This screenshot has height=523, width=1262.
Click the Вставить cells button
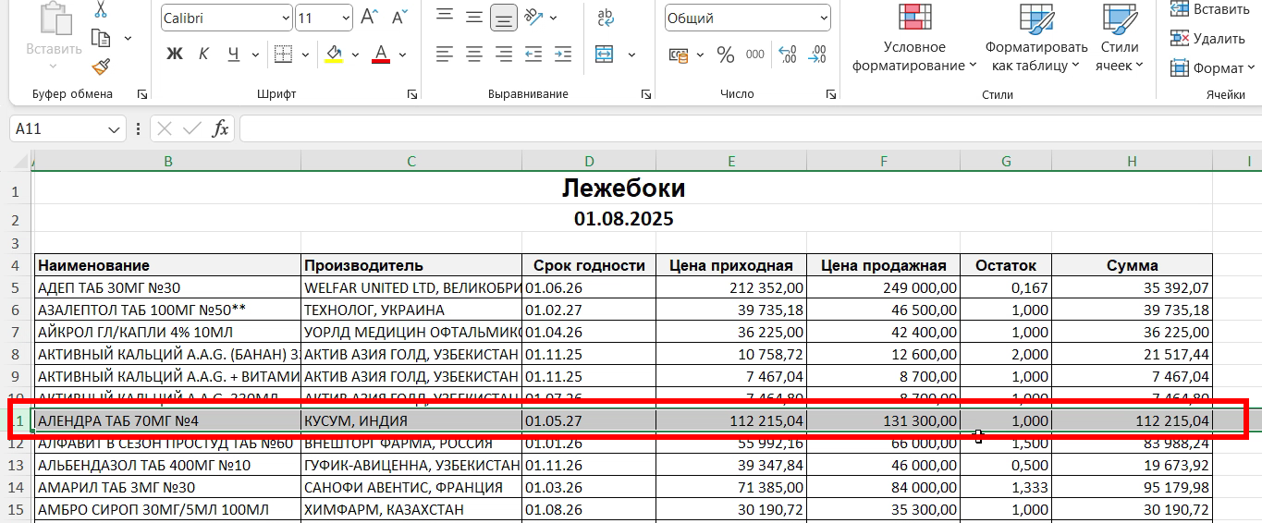pos(1210,9)
